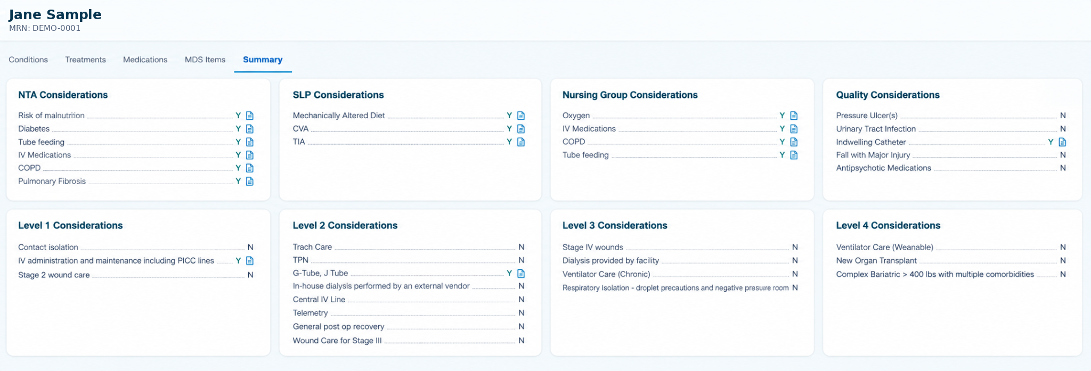Image resolution: width=1091 pixels, height=371 pixels.
Task: Click document icon for Nursing Group Tube feeding
Action: point(794,155)
